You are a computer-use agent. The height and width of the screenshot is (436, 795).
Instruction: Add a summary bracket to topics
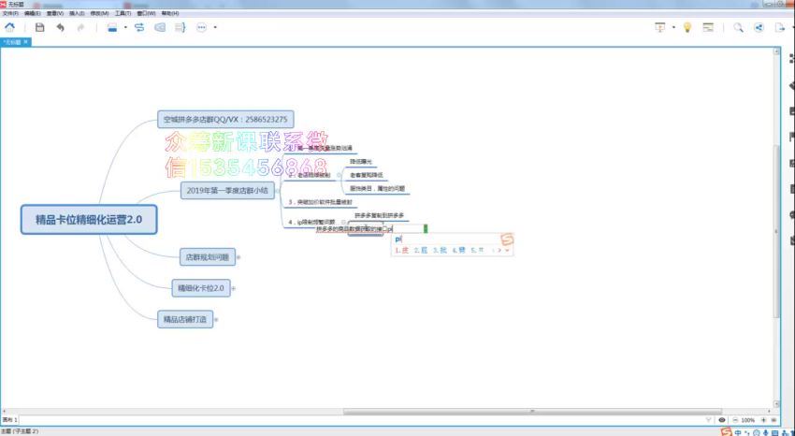(x=181, y=27)
